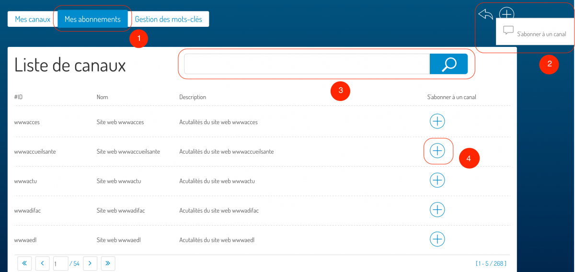Click the plus circle icon in top bar
Image resolution: width=575 pixels, height=272 pixels.
506,14
